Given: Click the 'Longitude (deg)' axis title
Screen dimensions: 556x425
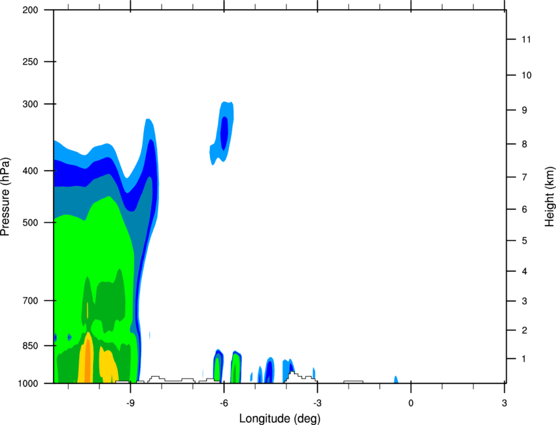Looking at the screenshot, I should pyautogui.click(x=280, y=418).
